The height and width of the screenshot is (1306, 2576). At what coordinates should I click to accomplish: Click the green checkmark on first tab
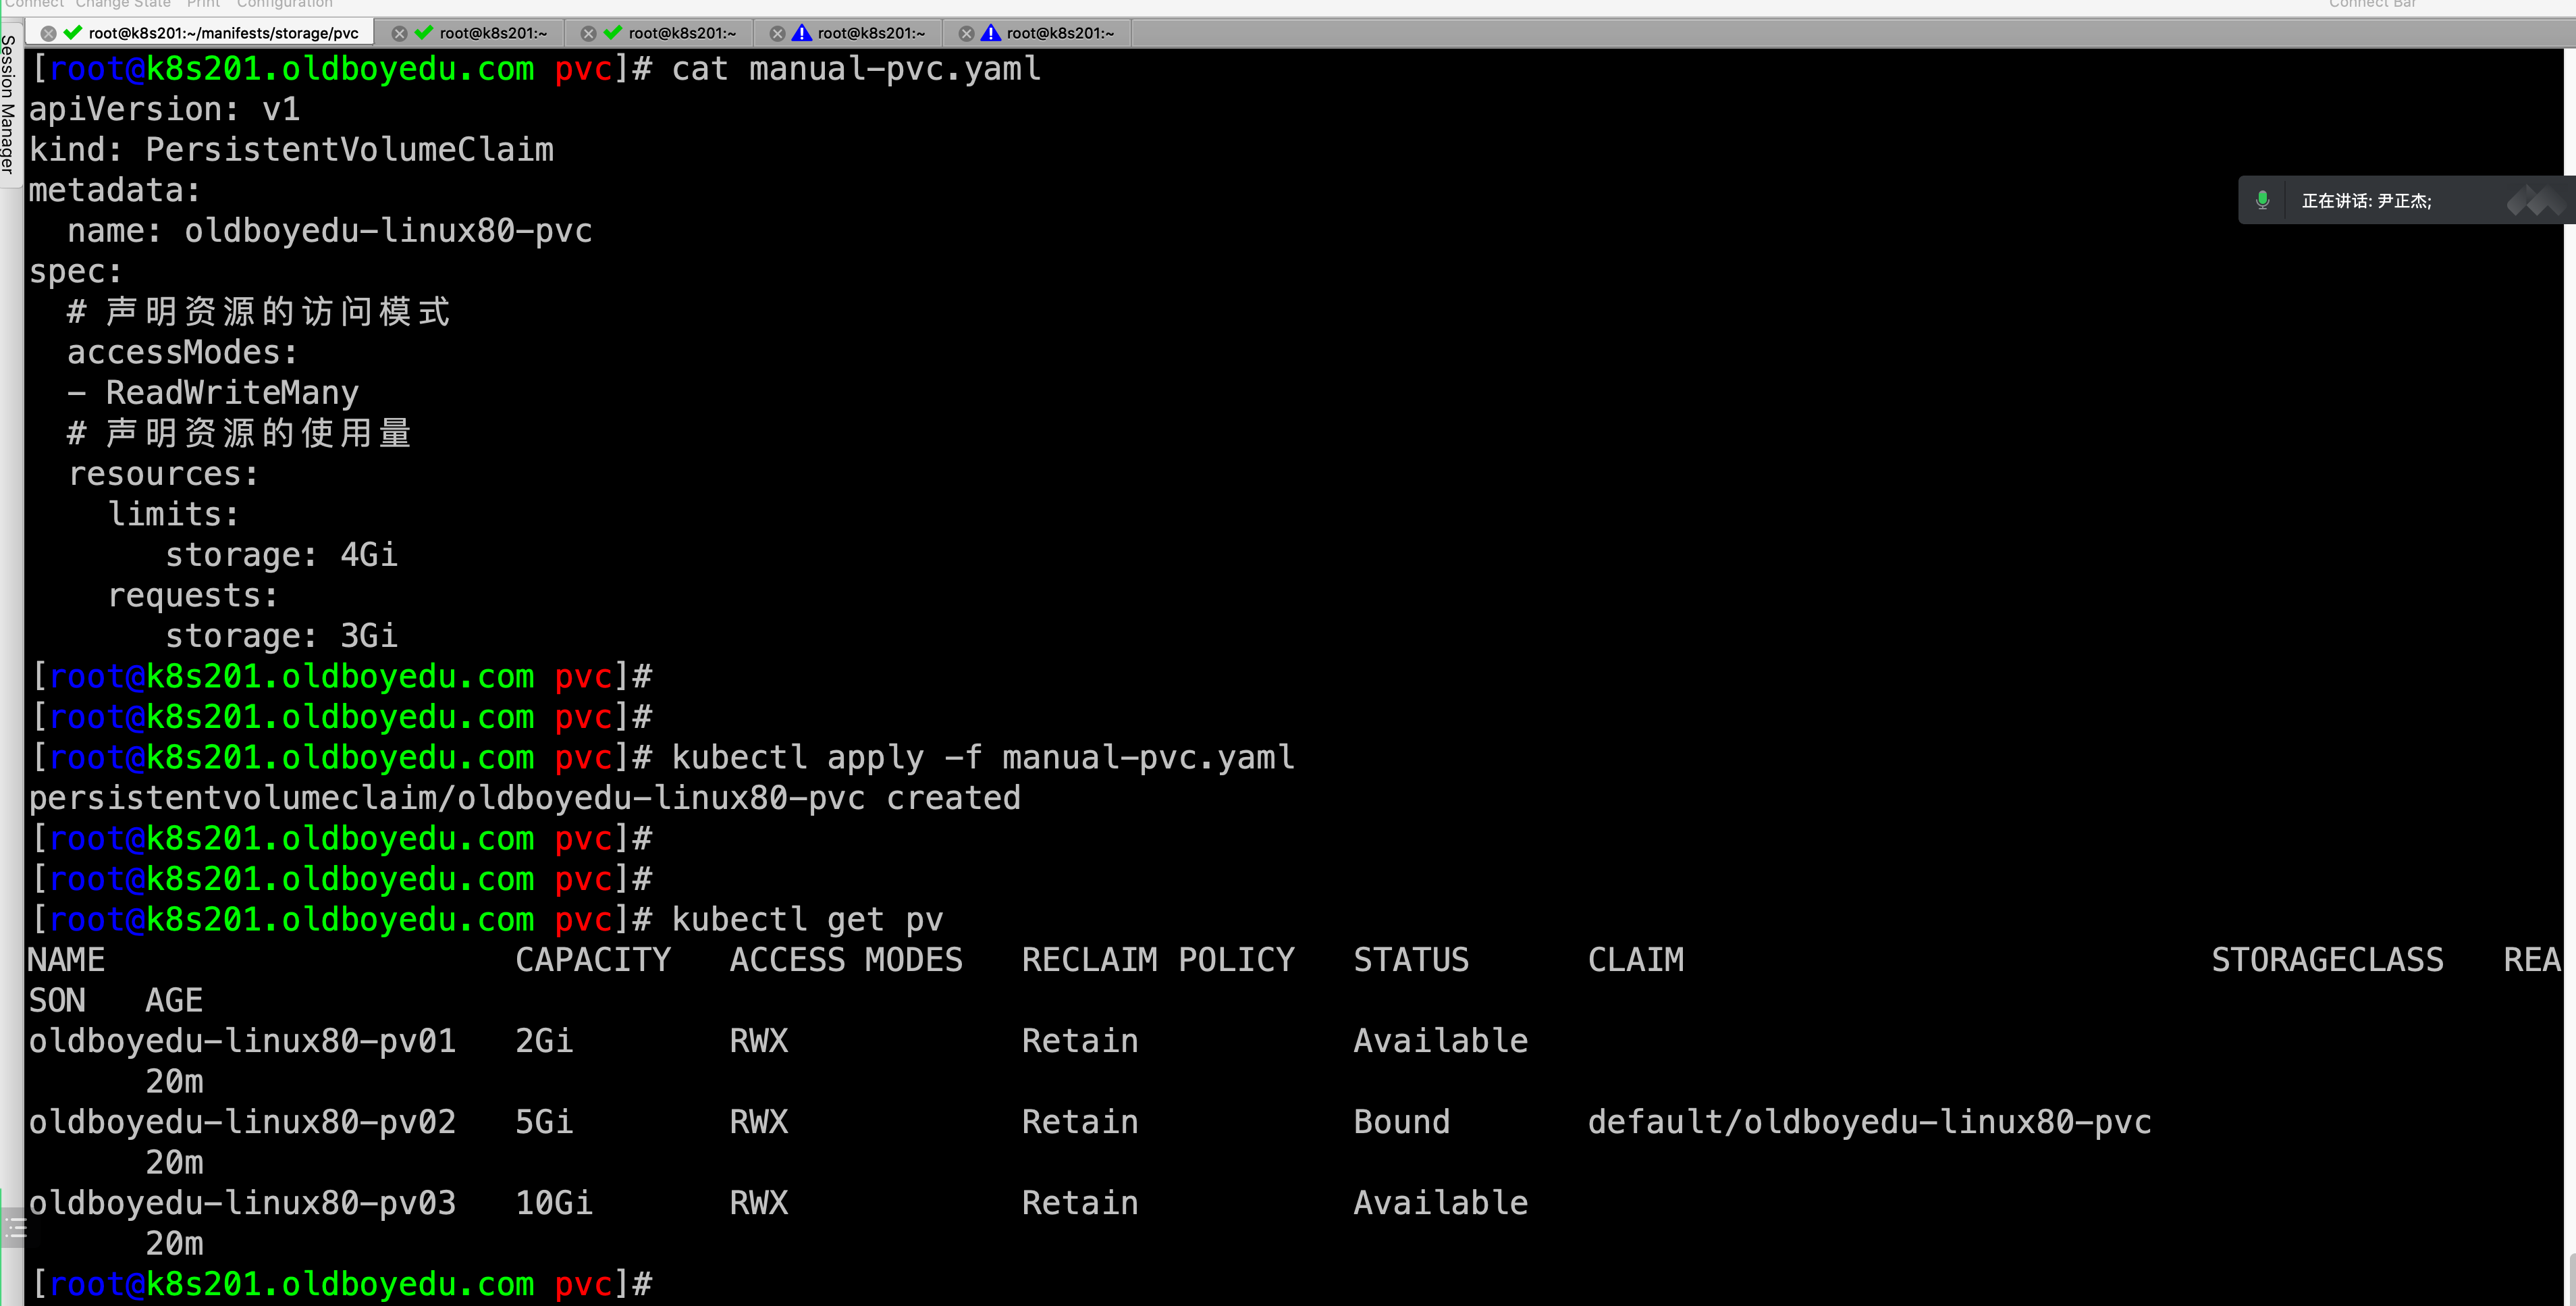[72, 33]
